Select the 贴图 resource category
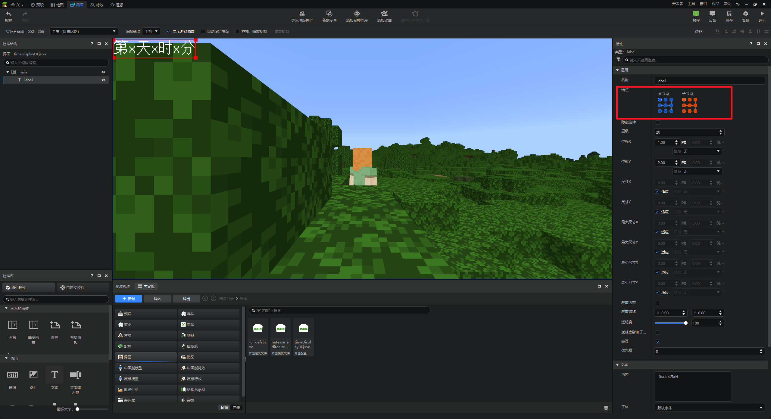This screenshot has width=771, height=419. (209, 357)
